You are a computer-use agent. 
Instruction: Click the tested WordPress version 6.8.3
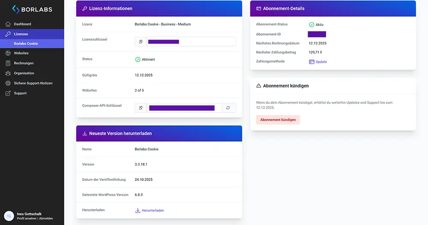(139, 195)
